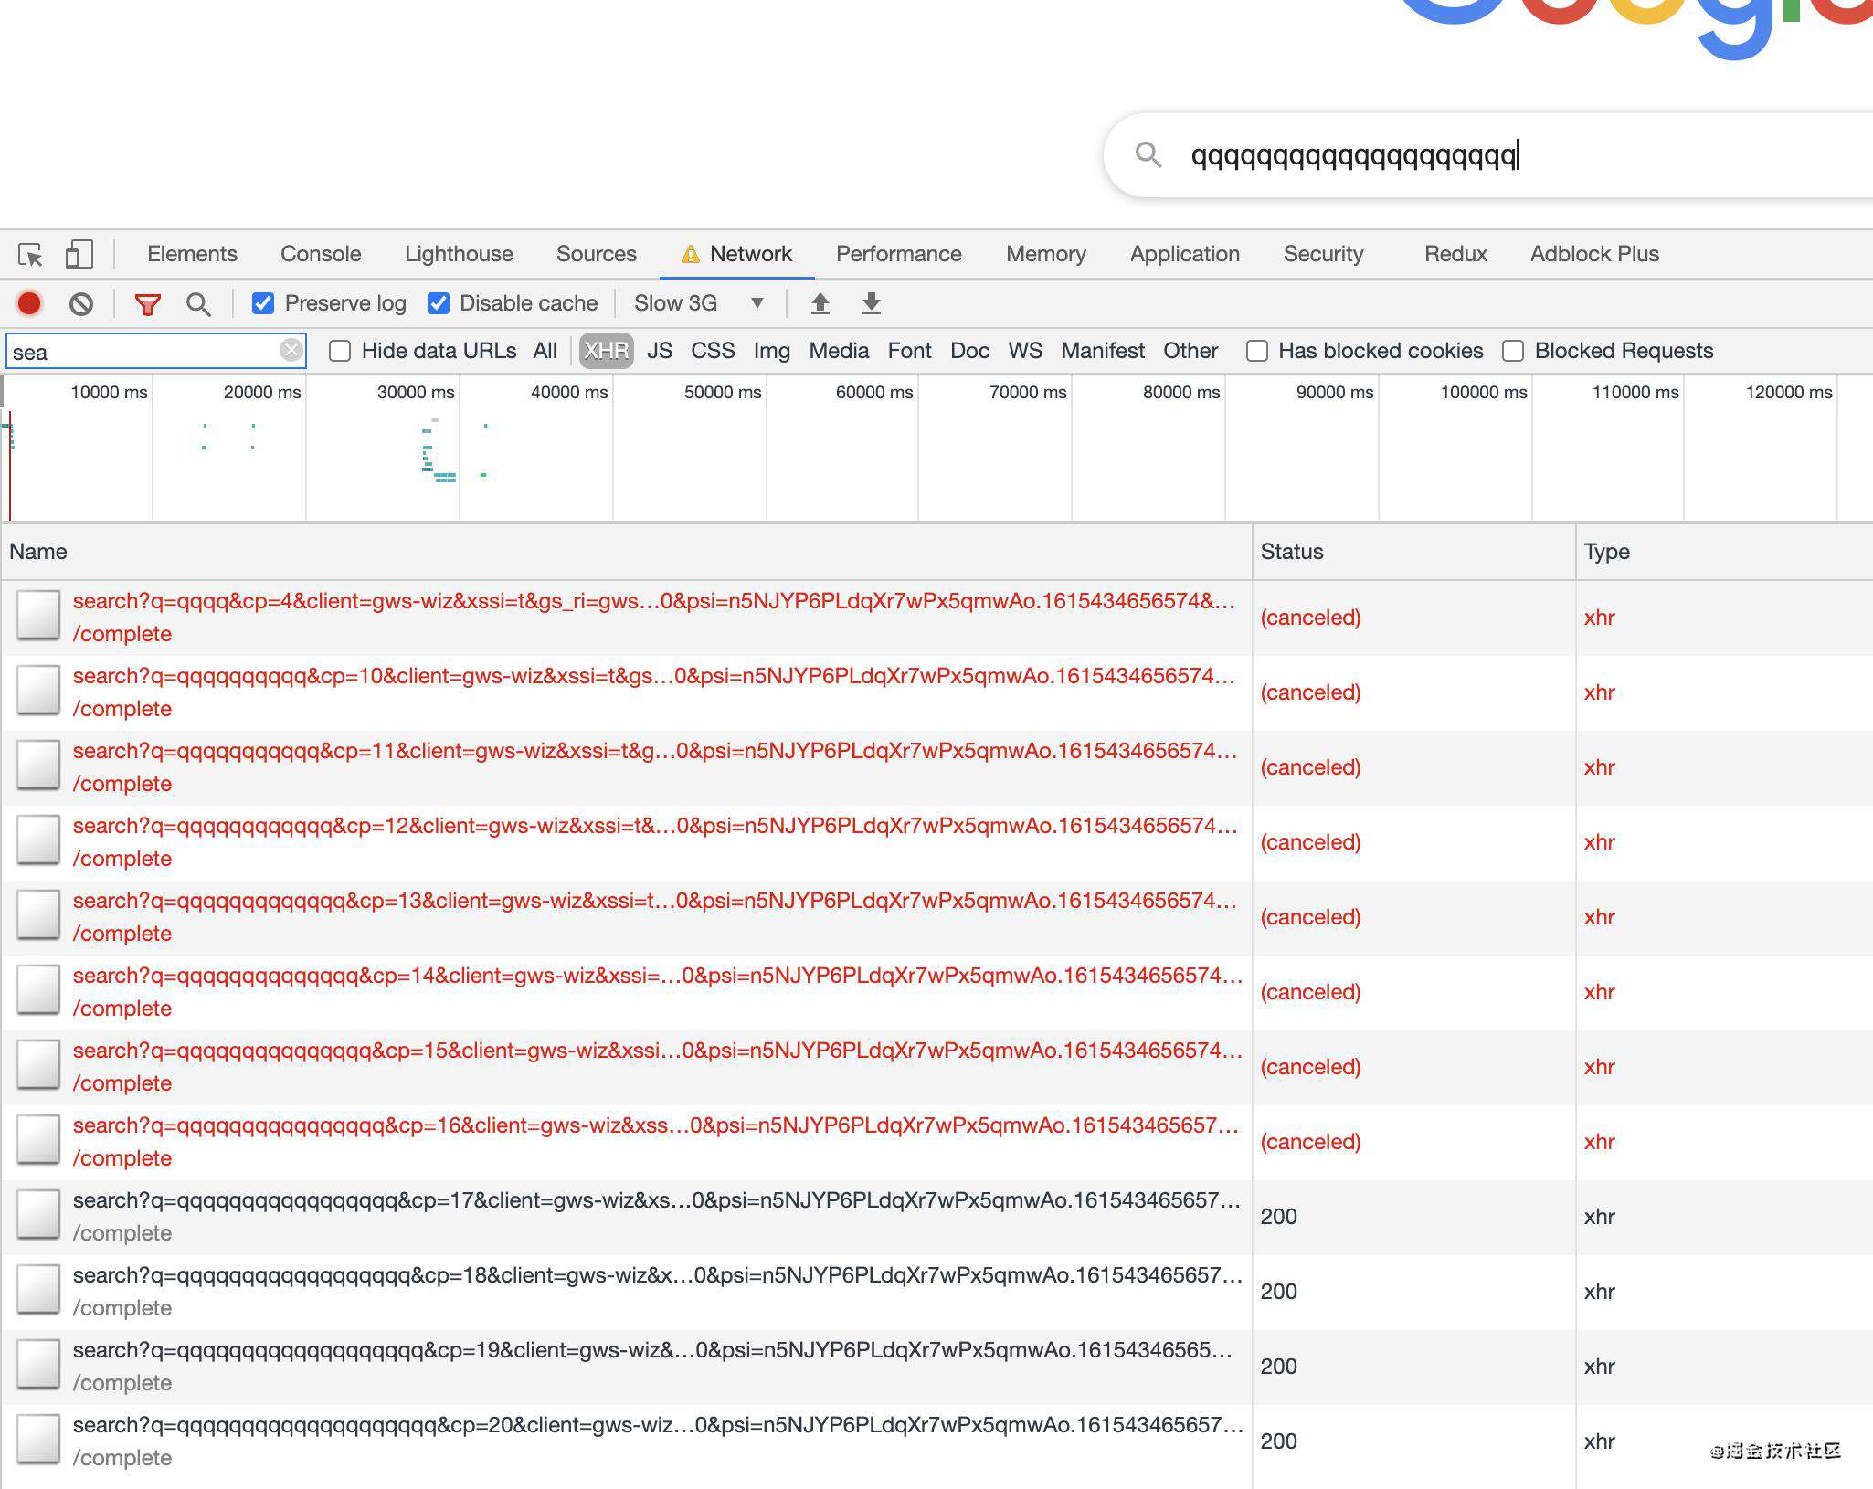Image resolution: width=1873 pixels, height=1489 pixels.
Task: Click the Google search magnifier icon
Action: point(1148,154)
